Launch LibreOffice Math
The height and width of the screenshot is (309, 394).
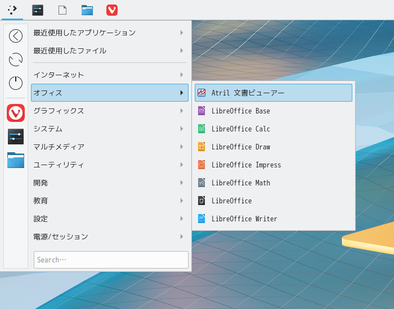coord(274,183)
